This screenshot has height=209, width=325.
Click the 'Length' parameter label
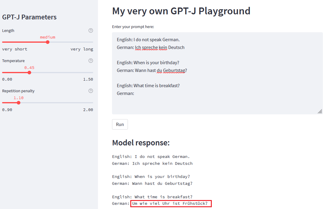click(8, 30)
